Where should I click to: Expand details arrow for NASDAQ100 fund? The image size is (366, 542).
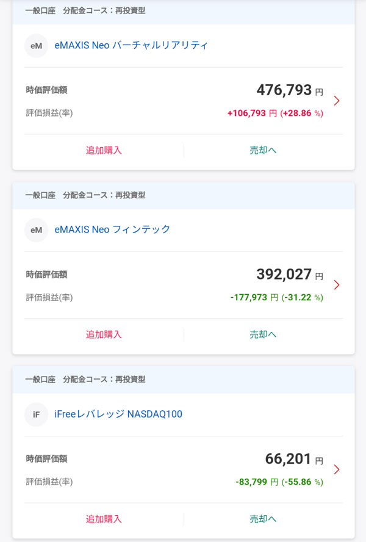tap(337, 469)
